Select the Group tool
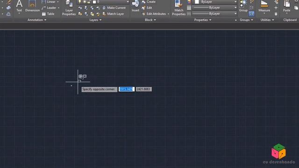This screenshot has width=299, height=168. tap(243, 6)
